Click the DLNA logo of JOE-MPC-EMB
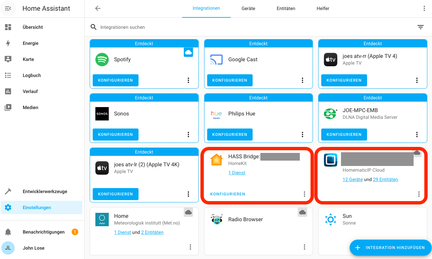This screenshot has width=432, height=259. point(331,114)
